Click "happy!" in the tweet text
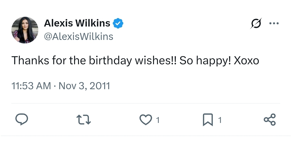Viewport: 291px width, 154px height. click(x=213, y=61)
